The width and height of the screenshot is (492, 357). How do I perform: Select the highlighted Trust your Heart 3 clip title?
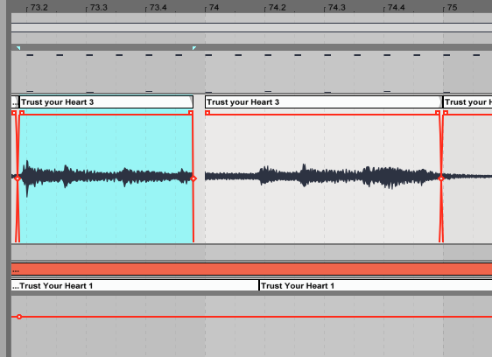click(106, 102)
